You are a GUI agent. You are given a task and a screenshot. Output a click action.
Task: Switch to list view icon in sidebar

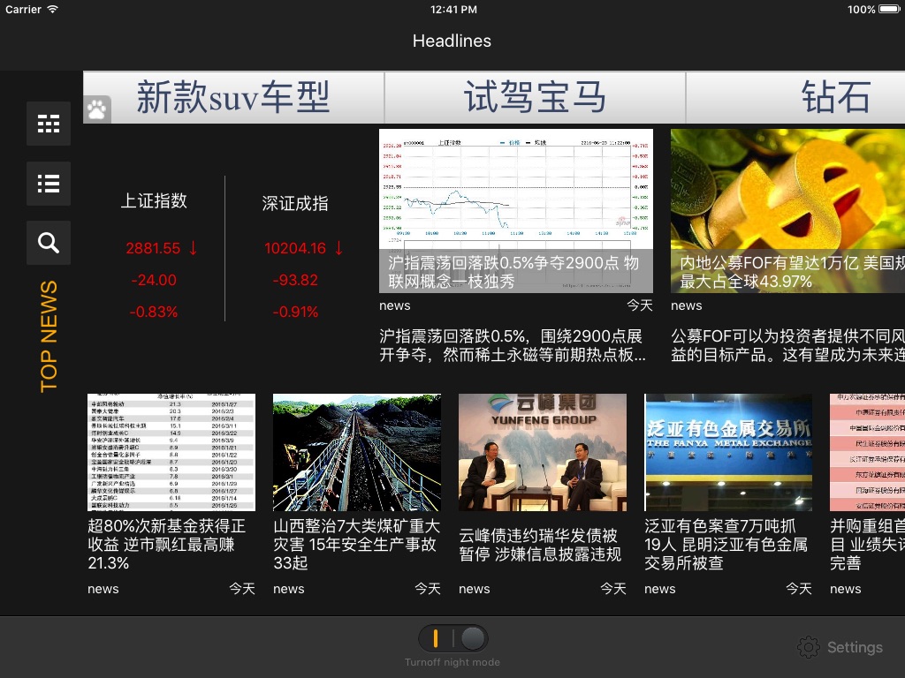point(49,184)
